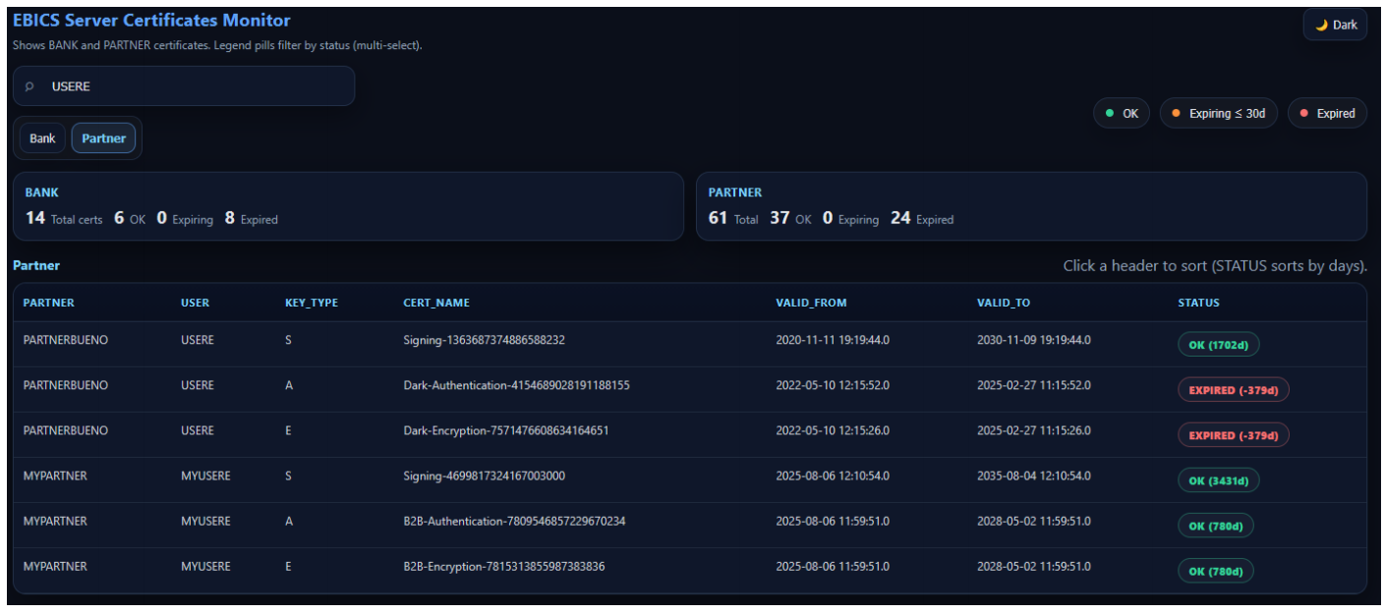Click valid-to date 2035-08-04 12:10:54.0
Image resolution: width=1384 pixels, height=614 pixels.
(x=1033, y=475)
